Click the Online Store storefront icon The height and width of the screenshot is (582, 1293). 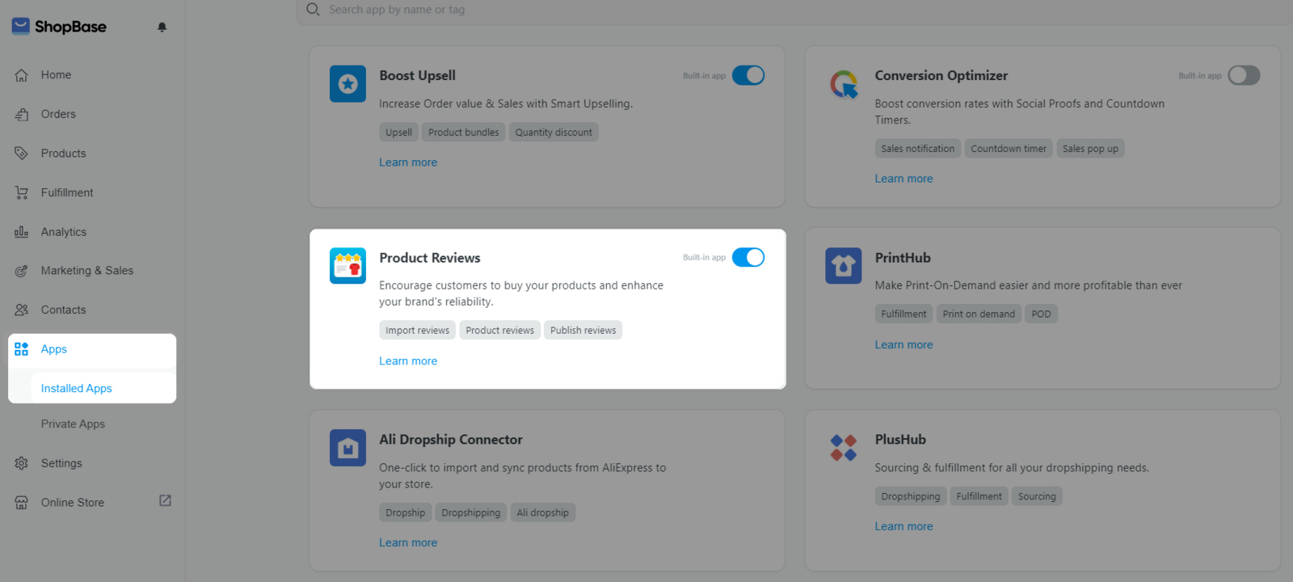pos(22,503)
